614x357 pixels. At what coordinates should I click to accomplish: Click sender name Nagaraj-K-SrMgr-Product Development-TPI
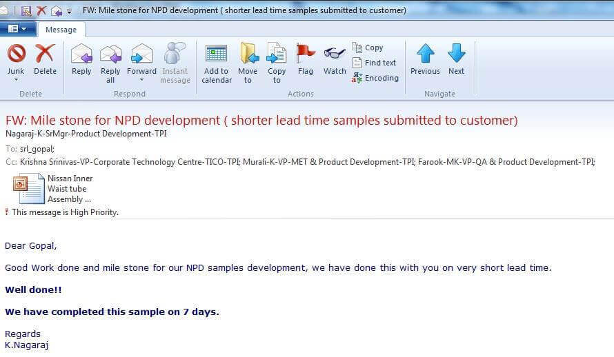point(86,134)
